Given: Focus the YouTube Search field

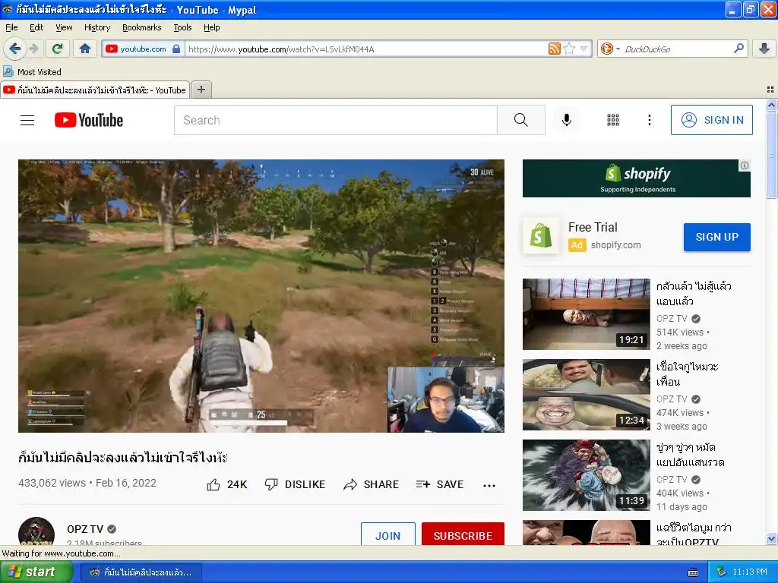Looking at the screenshot, I should coord(335,120).
